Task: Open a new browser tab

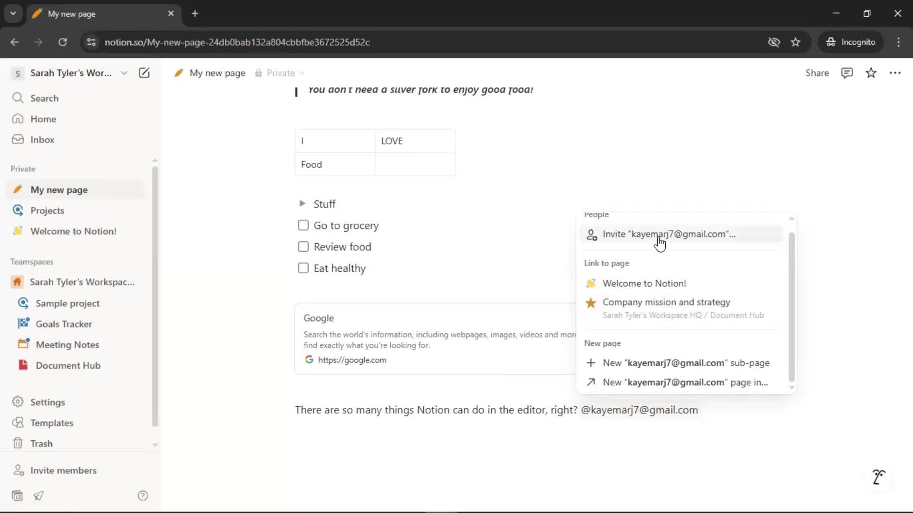Action: click(195, 13)
